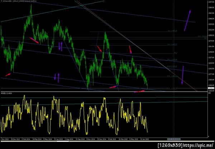Click the current price tag on the right axis
Image resolution: width=215 pixels, height=149 pixels.
[211, 88]
